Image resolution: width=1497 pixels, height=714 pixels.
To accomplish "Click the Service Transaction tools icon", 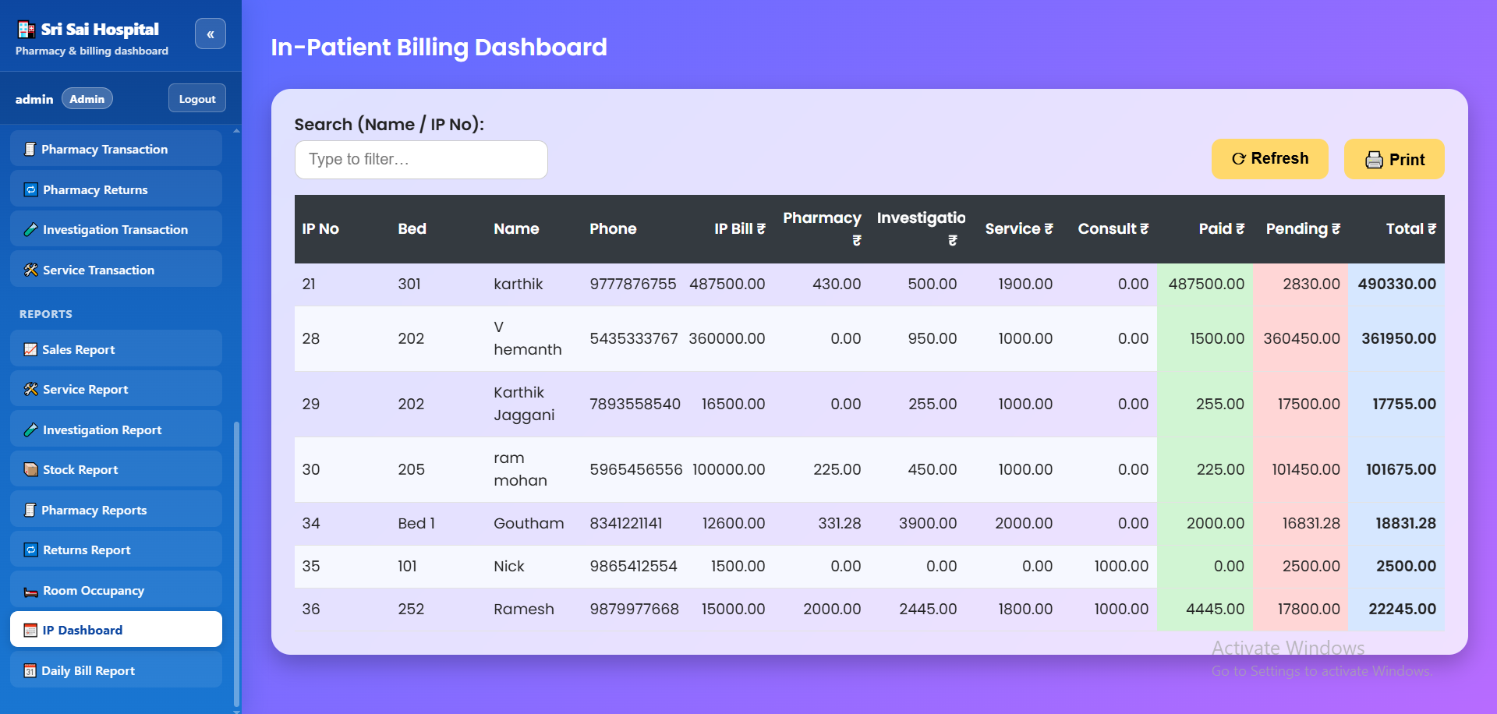I will coord(30,270).
